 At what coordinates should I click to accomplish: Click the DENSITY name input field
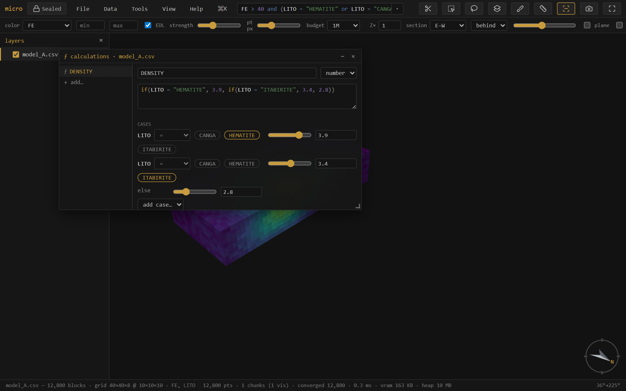[x=227, y=73]
